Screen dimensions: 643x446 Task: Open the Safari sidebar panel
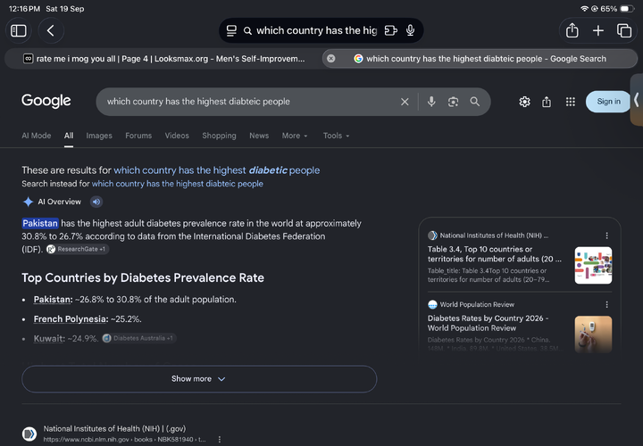19,30
